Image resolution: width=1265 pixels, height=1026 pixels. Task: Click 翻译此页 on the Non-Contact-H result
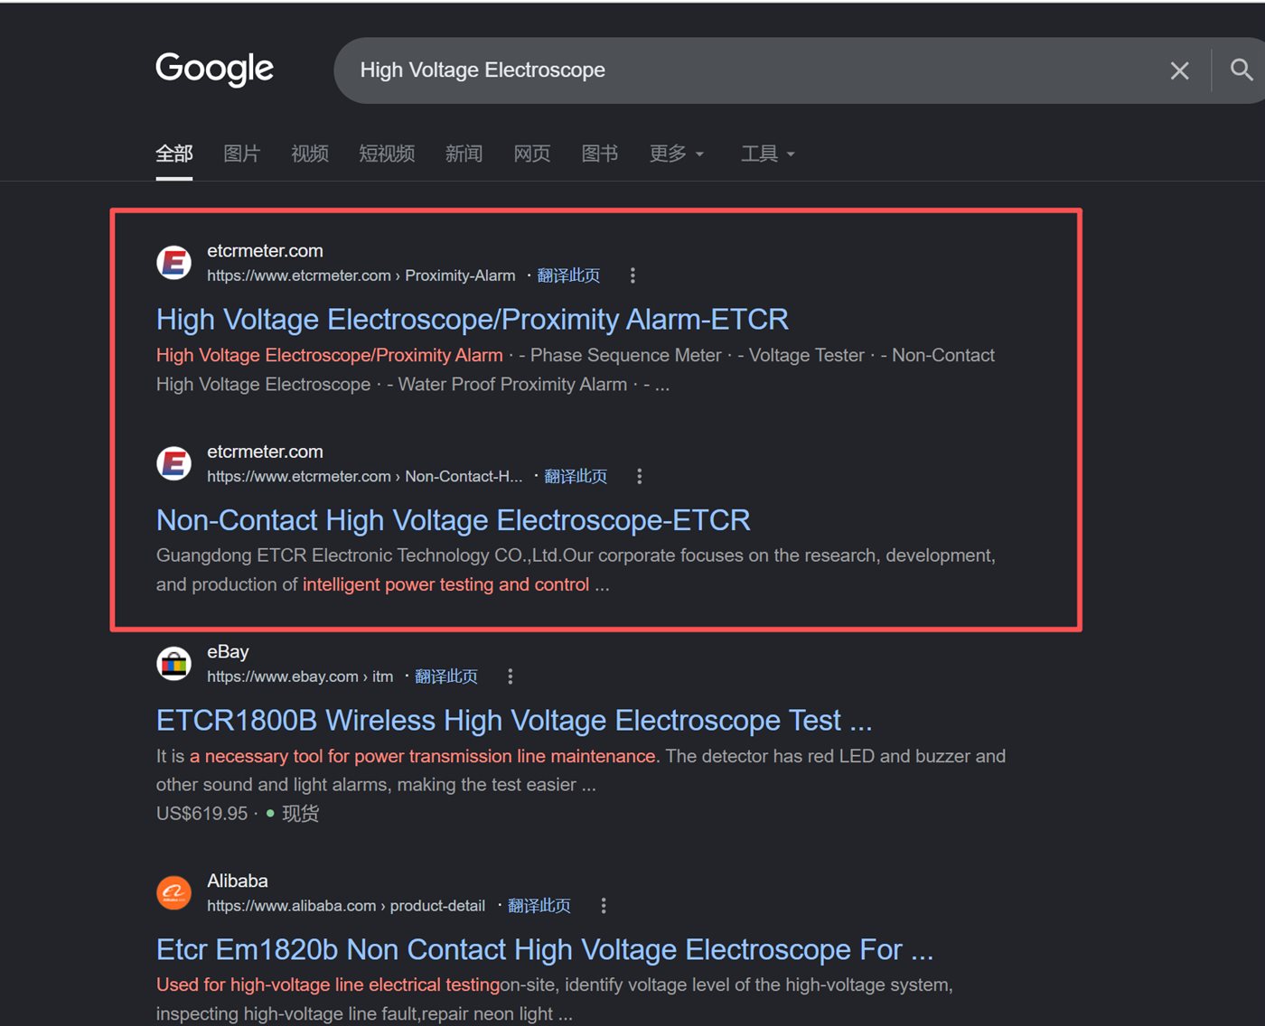point(576,476)
